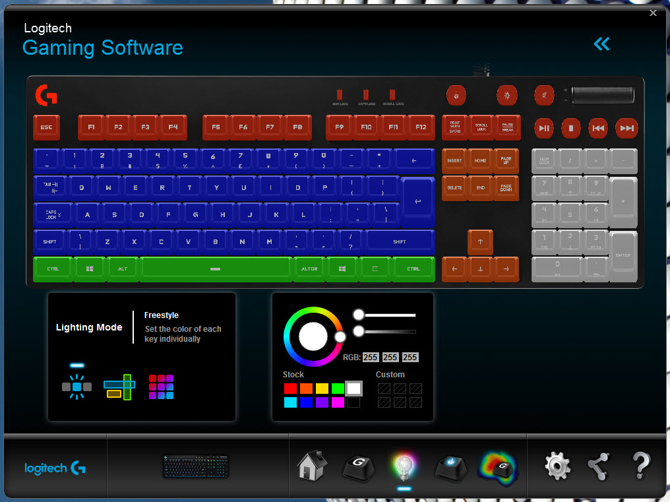Select the magenta stock color swatch
Image resolution: width=670 pixels, height=502 pixels.
pos(338,402)
